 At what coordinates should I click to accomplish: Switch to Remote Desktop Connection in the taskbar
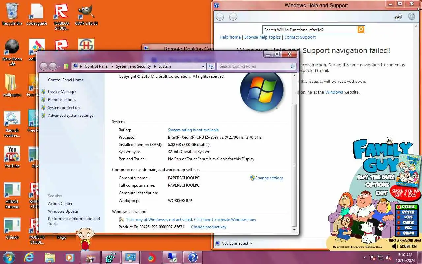(x=172, y=257)
